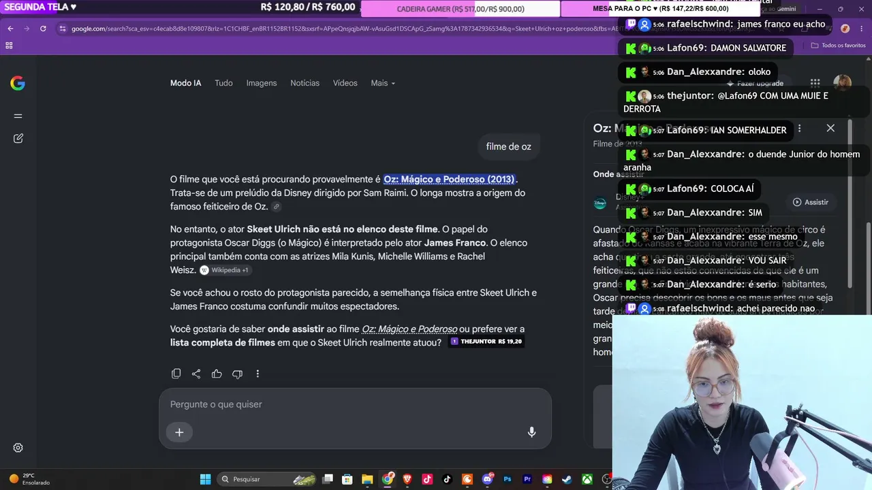Viewport: 872px width, 490px height.
Task: Launch Premiere Pro from the taskbar
Action: pos(527,479)
